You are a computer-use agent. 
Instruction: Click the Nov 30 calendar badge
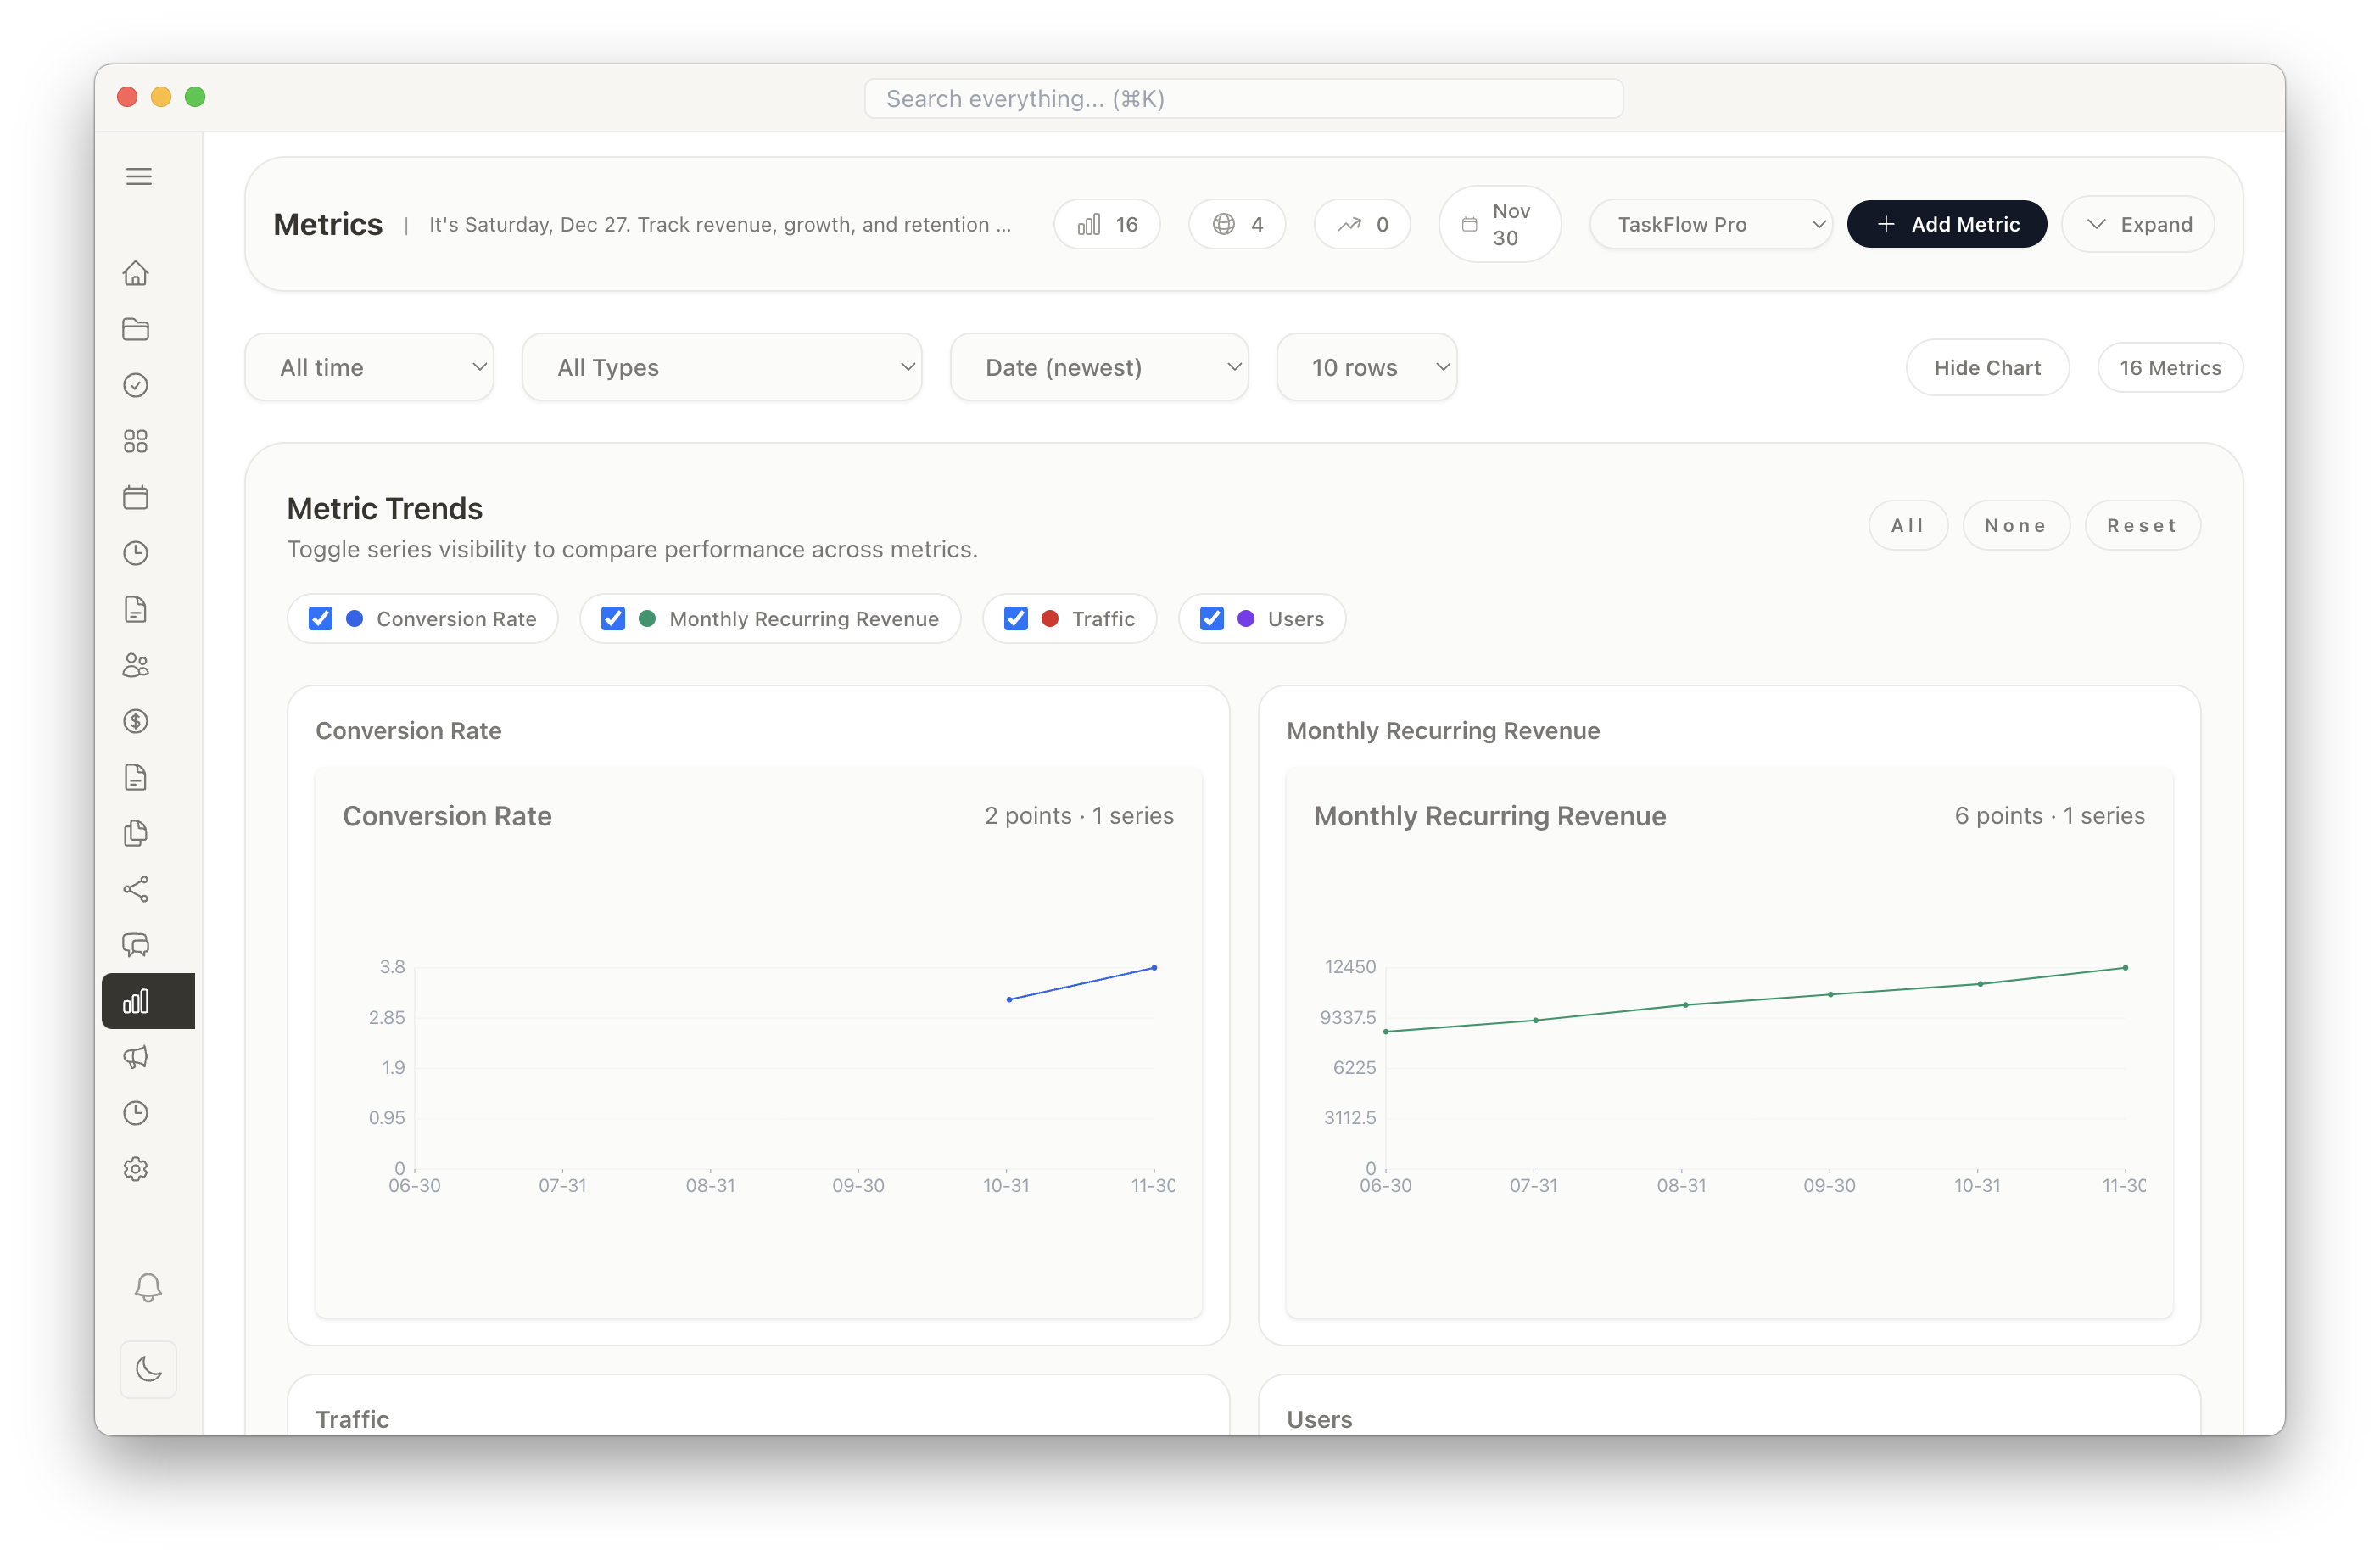(1499, 224)
